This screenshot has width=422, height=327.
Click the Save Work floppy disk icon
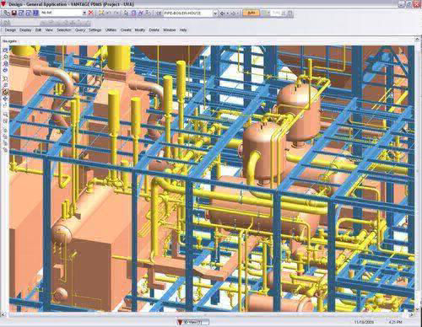point(14,13)
